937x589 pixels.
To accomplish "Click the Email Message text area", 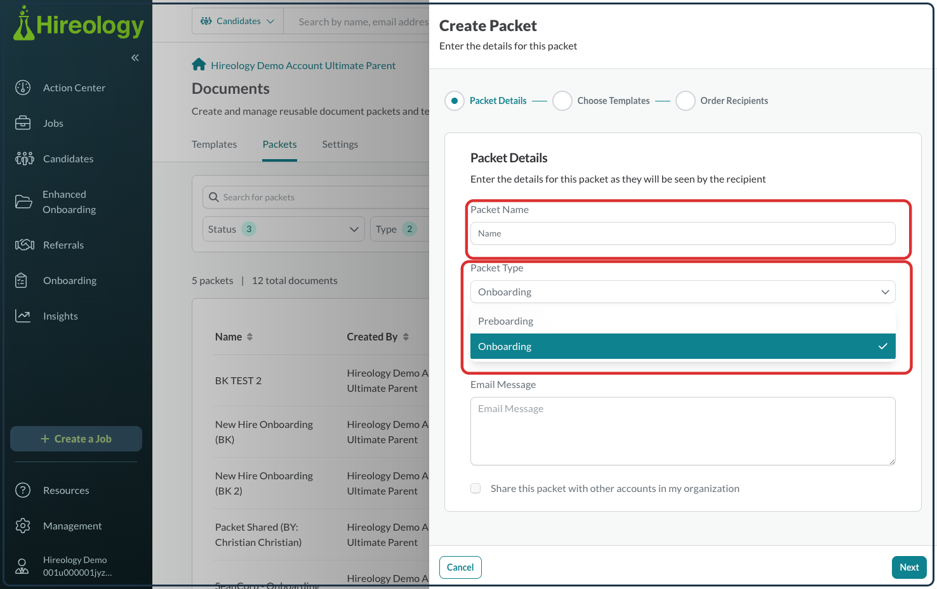I will coord(683,431).
